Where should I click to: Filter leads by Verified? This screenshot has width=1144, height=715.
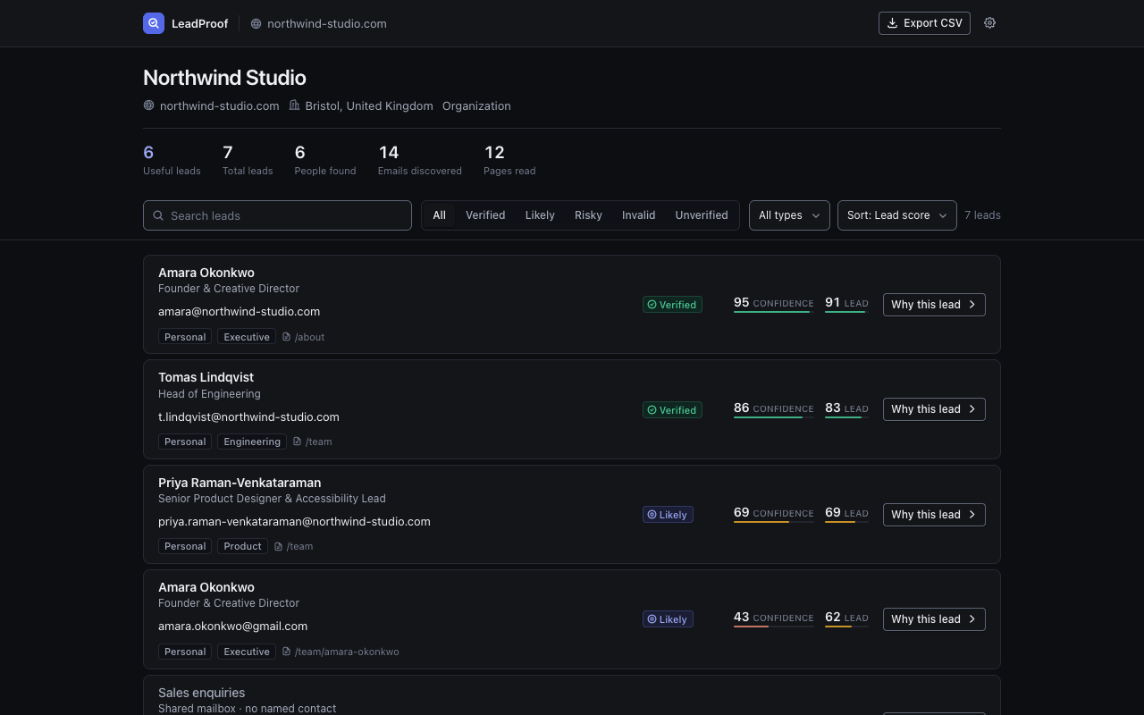point(485,215)
